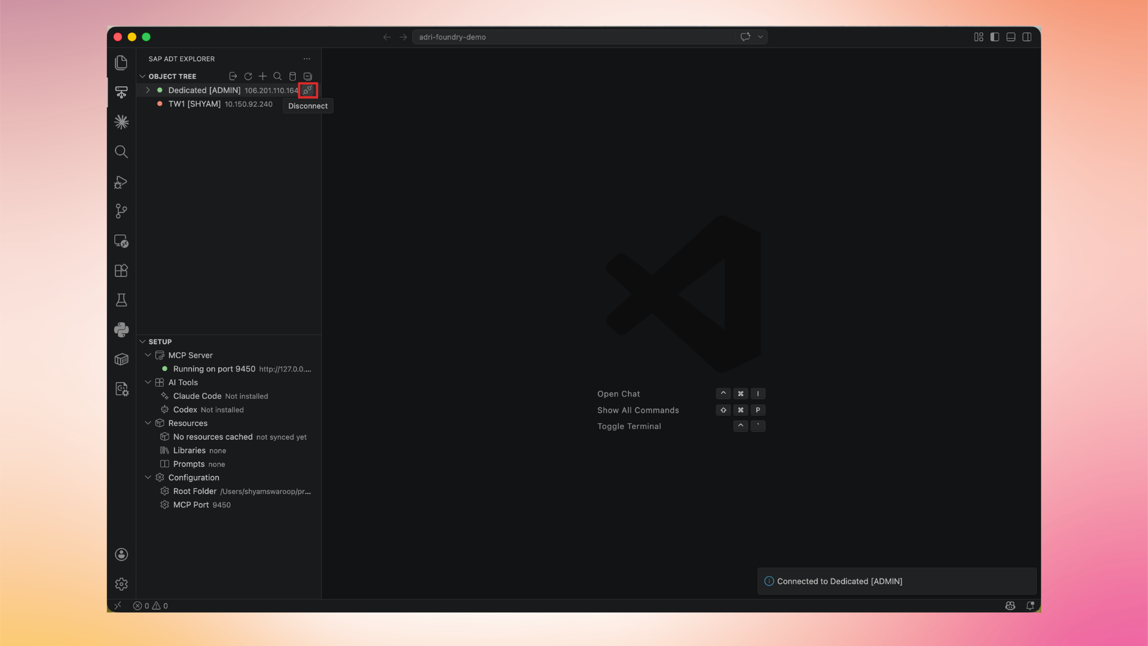The image size is (1148, 646).
Task: Click the Disconnect plug icon for Dedicated [ADMIN]
Action: coord(307,90)
